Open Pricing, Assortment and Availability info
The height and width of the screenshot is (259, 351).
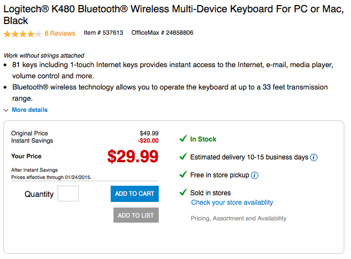point(239,218)
